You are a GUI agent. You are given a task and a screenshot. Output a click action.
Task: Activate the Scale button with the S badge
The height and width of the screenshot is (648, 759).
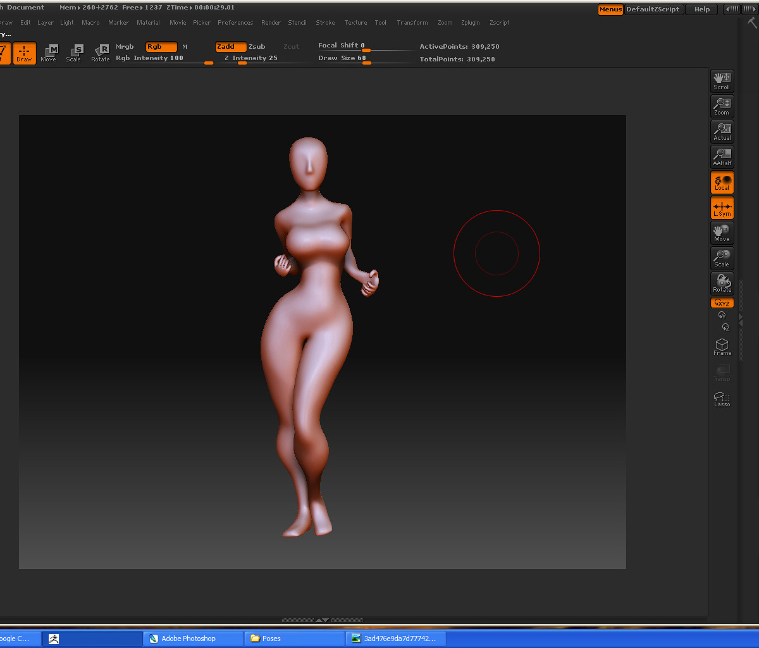pyautogui.click(x=74, y=53)
